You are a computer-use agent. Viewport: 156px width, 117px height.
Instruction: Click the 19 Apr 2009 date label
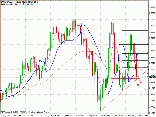pos(142,116)
